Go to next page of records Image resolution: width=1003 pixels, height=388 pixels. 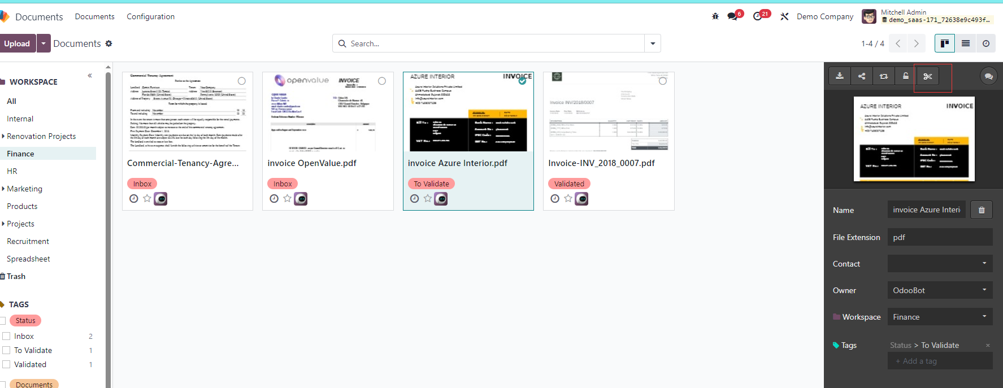click(917, 43)
